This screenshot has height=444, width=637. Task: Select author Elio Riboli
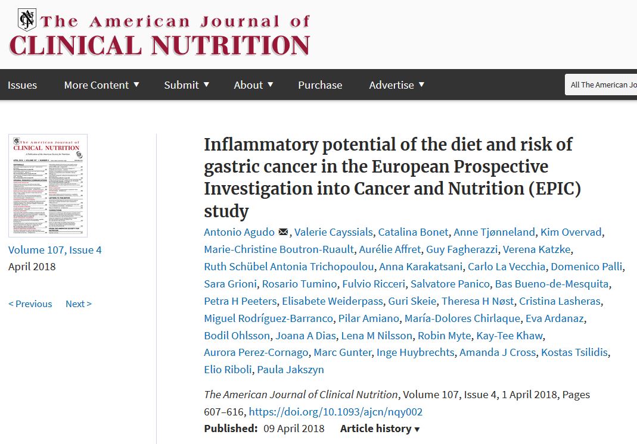click(228, 370)
